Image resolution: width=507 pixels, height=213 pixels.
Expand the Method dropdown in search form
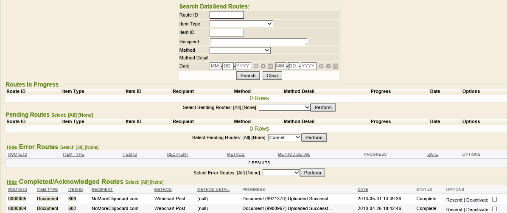coord(240,50)
